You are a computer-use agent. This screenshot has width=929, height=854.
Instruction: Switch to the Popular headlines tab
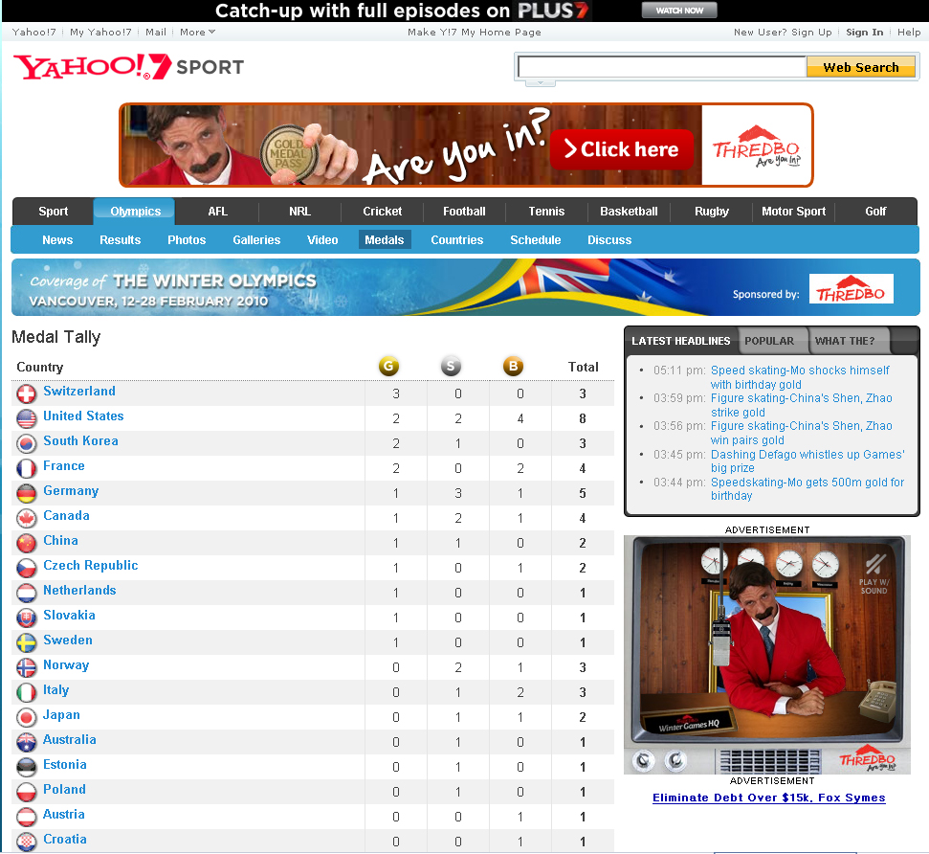tap(769, 341)
